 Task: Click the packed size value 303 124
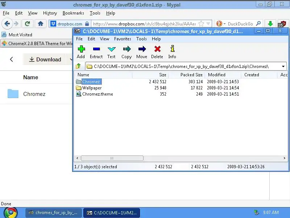click(195, 81)
